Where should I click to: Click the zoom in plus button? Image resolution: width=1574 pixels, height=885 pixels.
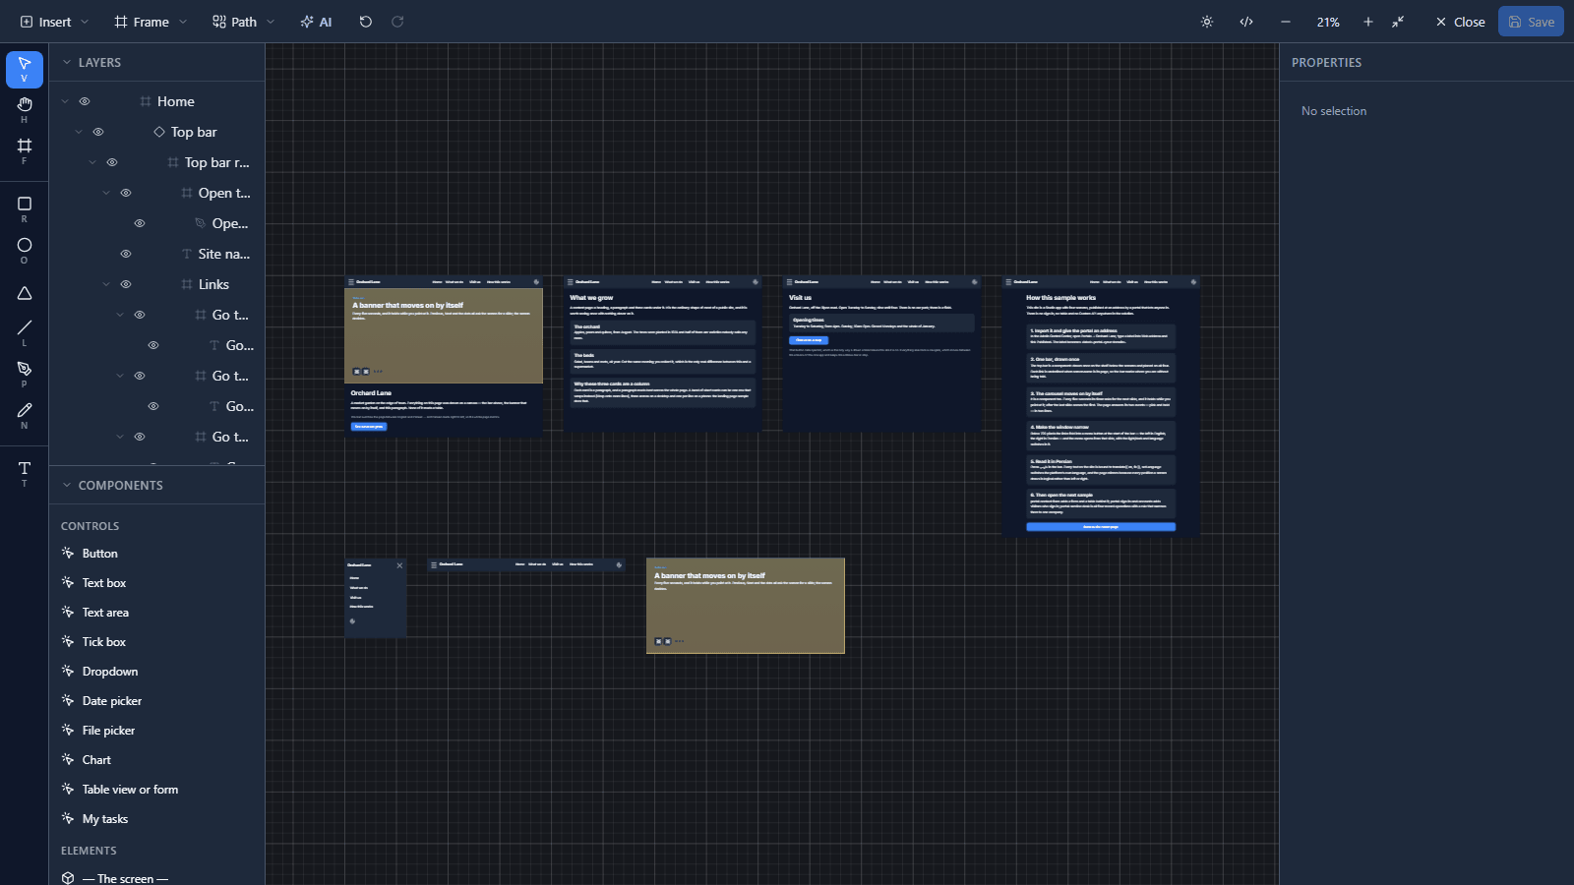pos(1367,22)
